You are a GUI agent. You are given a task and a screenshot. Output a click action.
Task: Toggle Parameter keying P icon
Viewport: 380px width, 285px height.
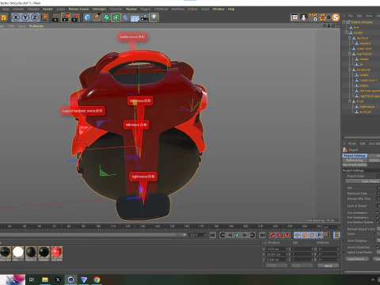pos(319,235)
